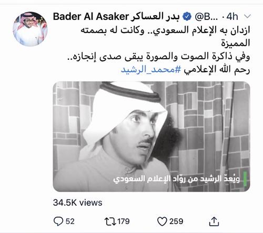Open the #محمد_الرشيد hashtag link
This screenshot has height=233, width=263.
pos(151,70)
